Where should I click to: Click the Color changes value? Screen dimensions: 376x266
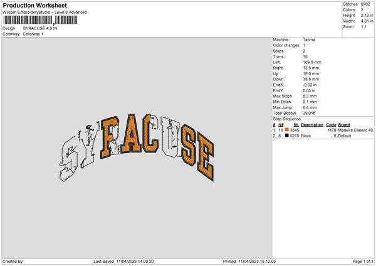click(304, 45)
